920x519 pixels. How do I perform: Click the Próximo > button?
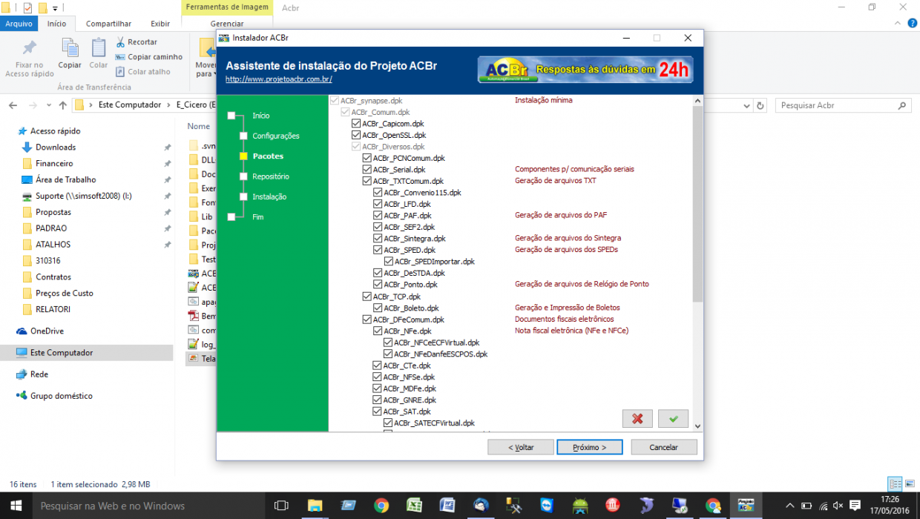pyautogui.click(x=591, y=447)
